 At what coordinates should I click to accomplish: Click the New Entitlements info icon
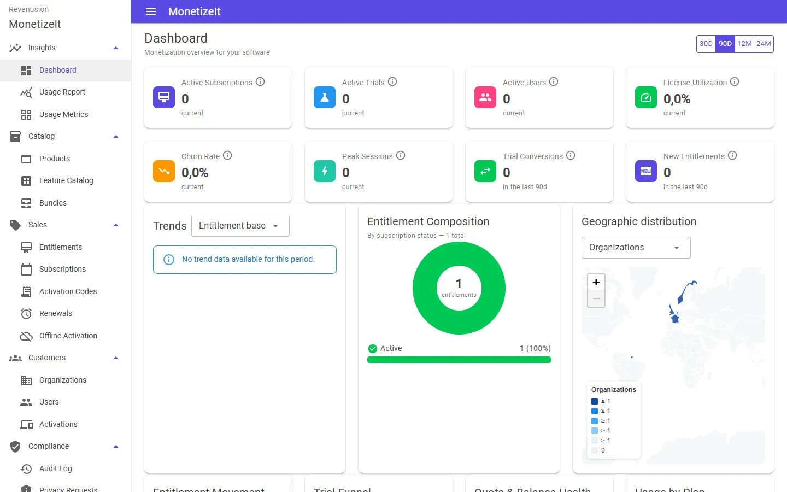click(x=732, y=155)
